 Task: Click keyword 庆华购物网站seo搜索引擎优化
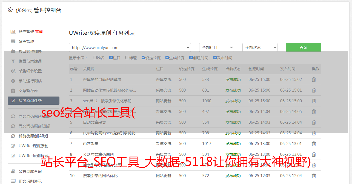pos(109,133)
